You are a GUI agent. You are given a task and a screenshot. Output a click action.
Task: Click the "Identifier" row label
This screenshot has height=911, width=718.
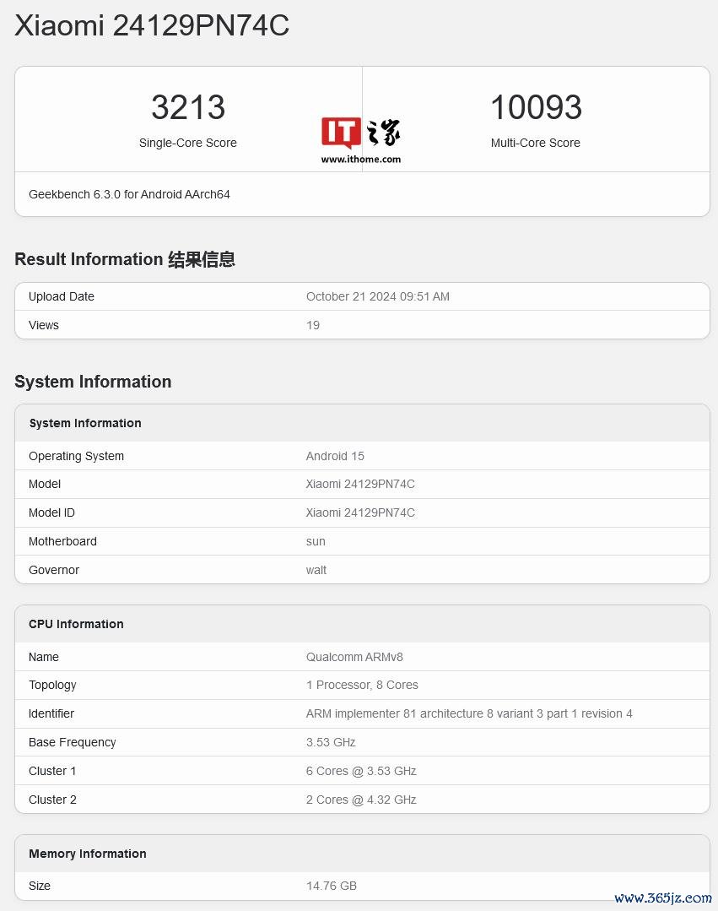pos(51,713)
